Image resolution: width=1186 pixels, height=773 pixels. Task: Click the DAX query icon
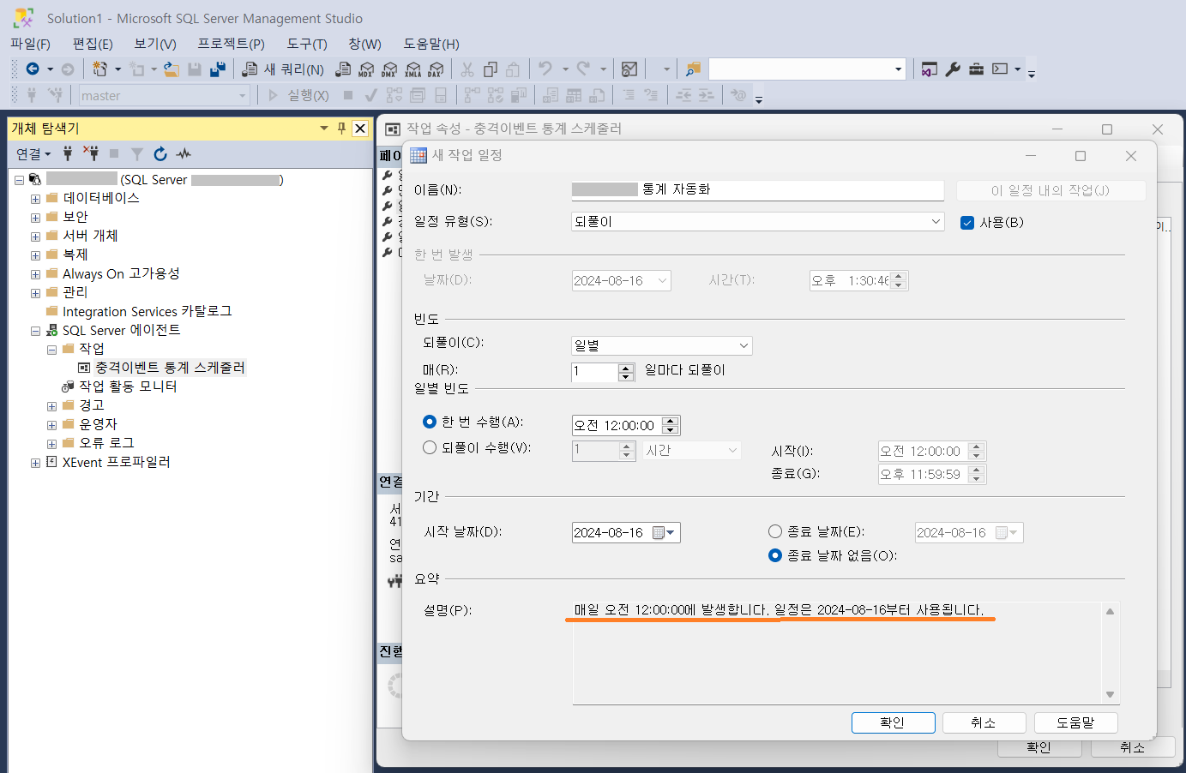coord(436,69)
